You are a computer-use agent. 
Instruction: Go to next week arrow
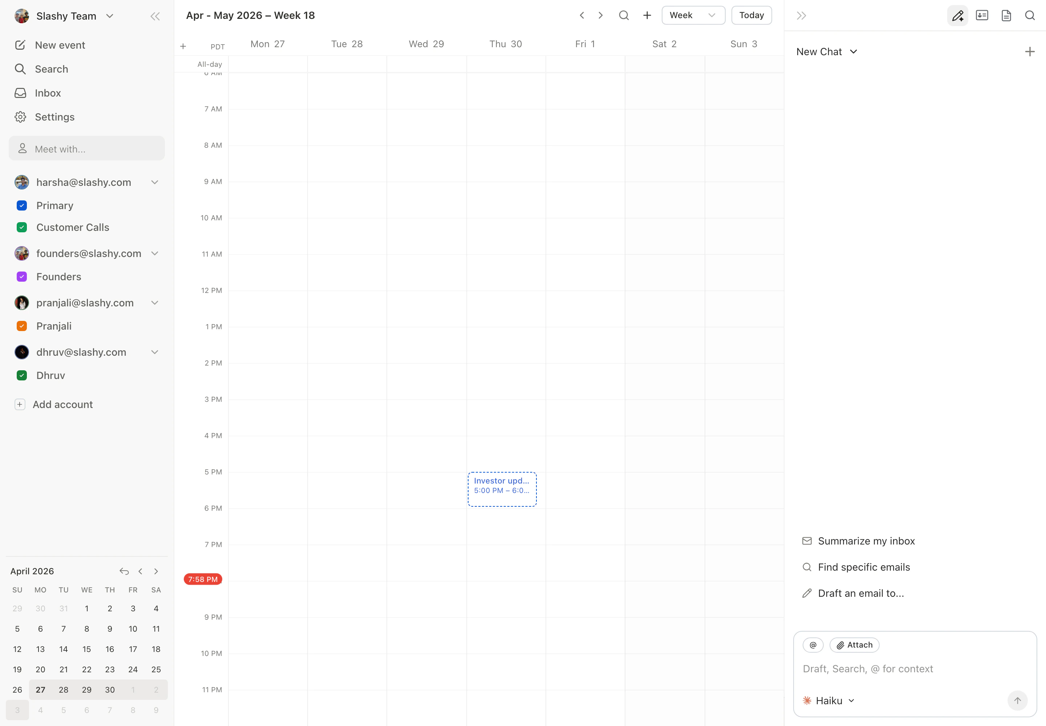point(601,16)
